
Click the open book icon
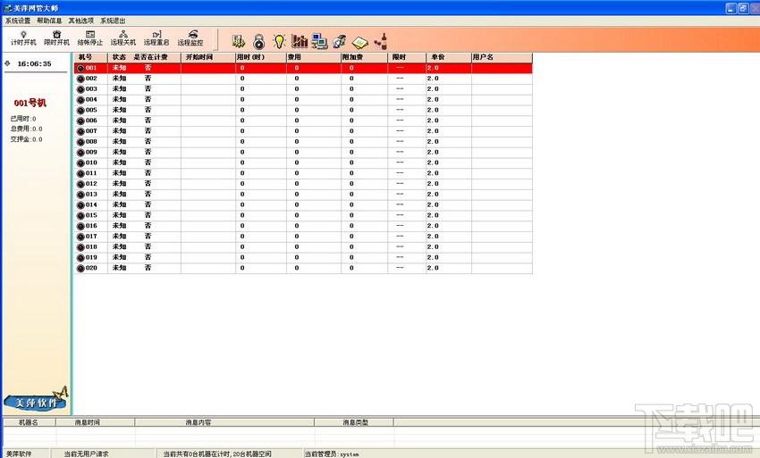click(360, 43)
